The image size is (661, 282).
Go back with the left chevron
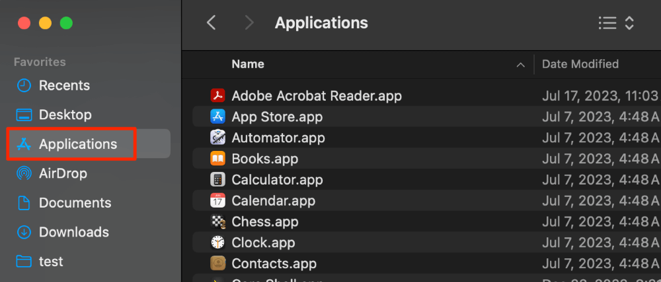(212, 22)
